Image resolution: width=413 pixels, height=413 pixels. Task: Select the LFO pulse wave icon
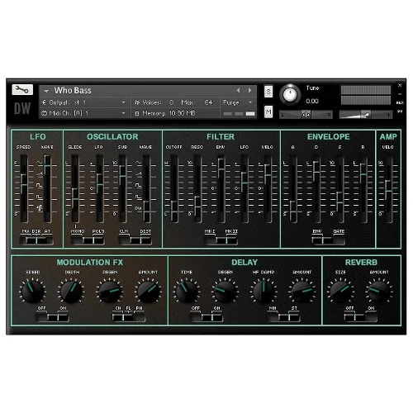tap(40, 197)
